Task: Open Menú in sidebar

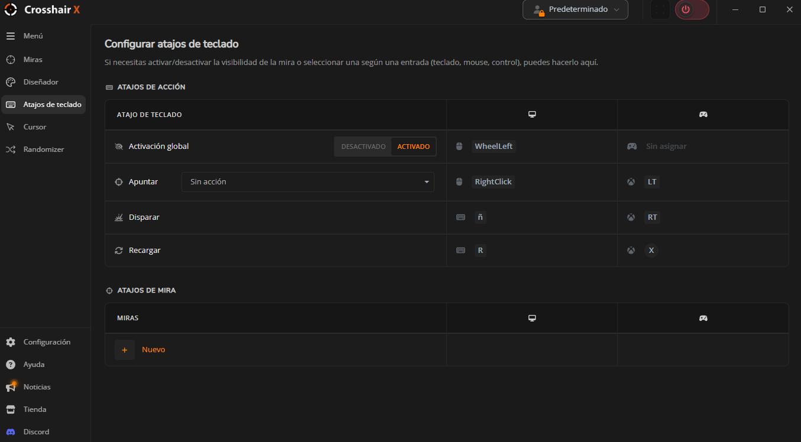Action: pyautogui.click(x=43, y=36)
